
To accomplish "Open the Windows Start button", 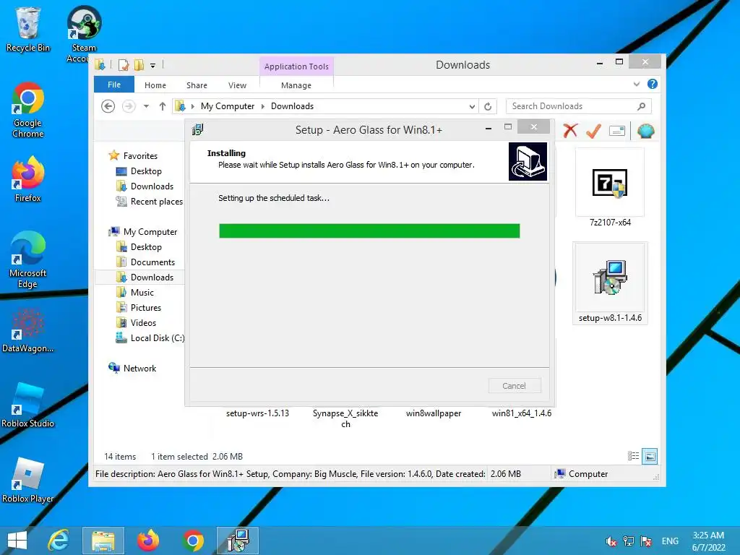I will (x=17, y=541).
